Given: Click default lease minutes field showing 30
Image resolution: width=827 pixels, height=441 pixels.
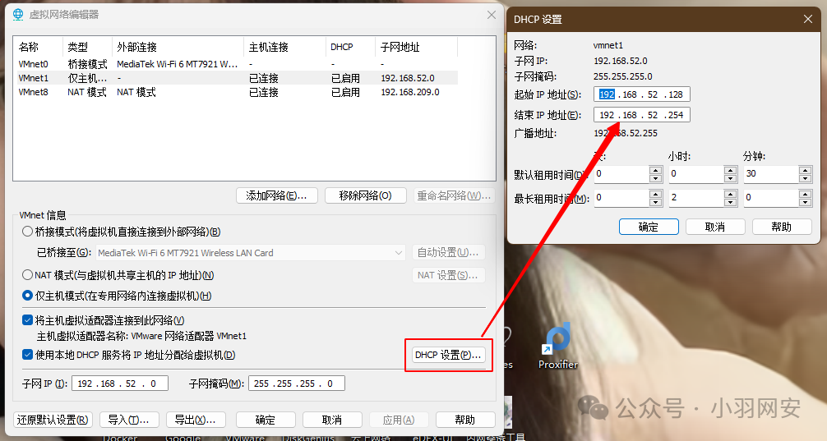Looking at the screenshot, I should tap(772, 174).
